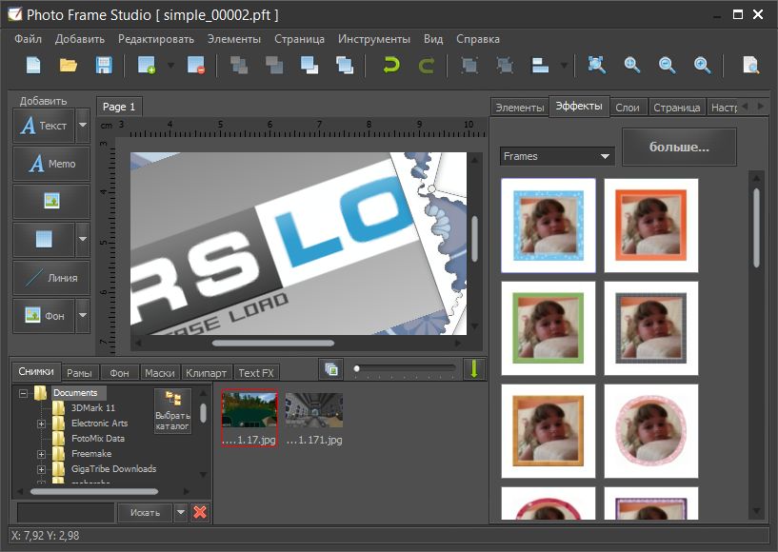Click the thumbnail view mode icon
The width and height of the screenshot is (778, 552).
(331, 369)
